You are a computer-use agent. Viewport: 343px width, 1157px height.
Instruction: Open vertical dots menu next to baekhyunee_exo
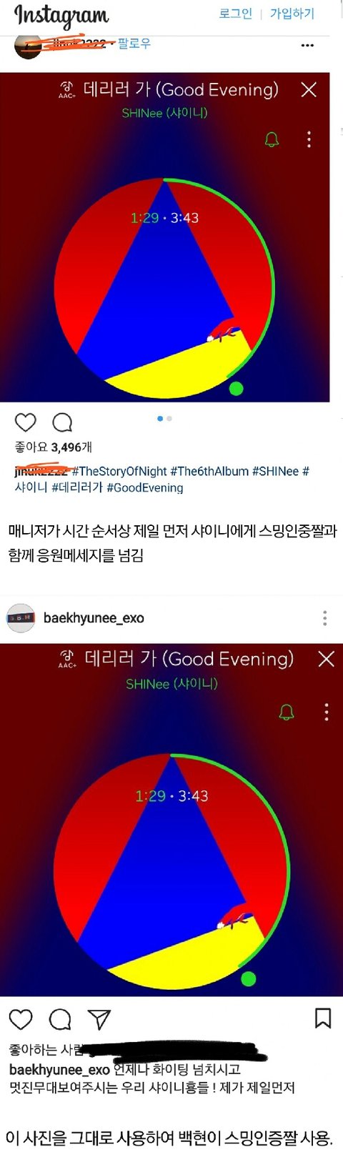[324, 618]
